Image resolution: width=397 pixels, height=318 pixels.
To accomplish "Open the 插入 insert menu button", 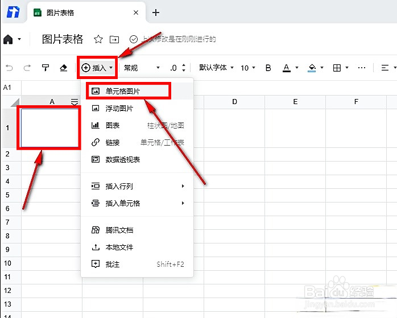I will click(97, 68).
